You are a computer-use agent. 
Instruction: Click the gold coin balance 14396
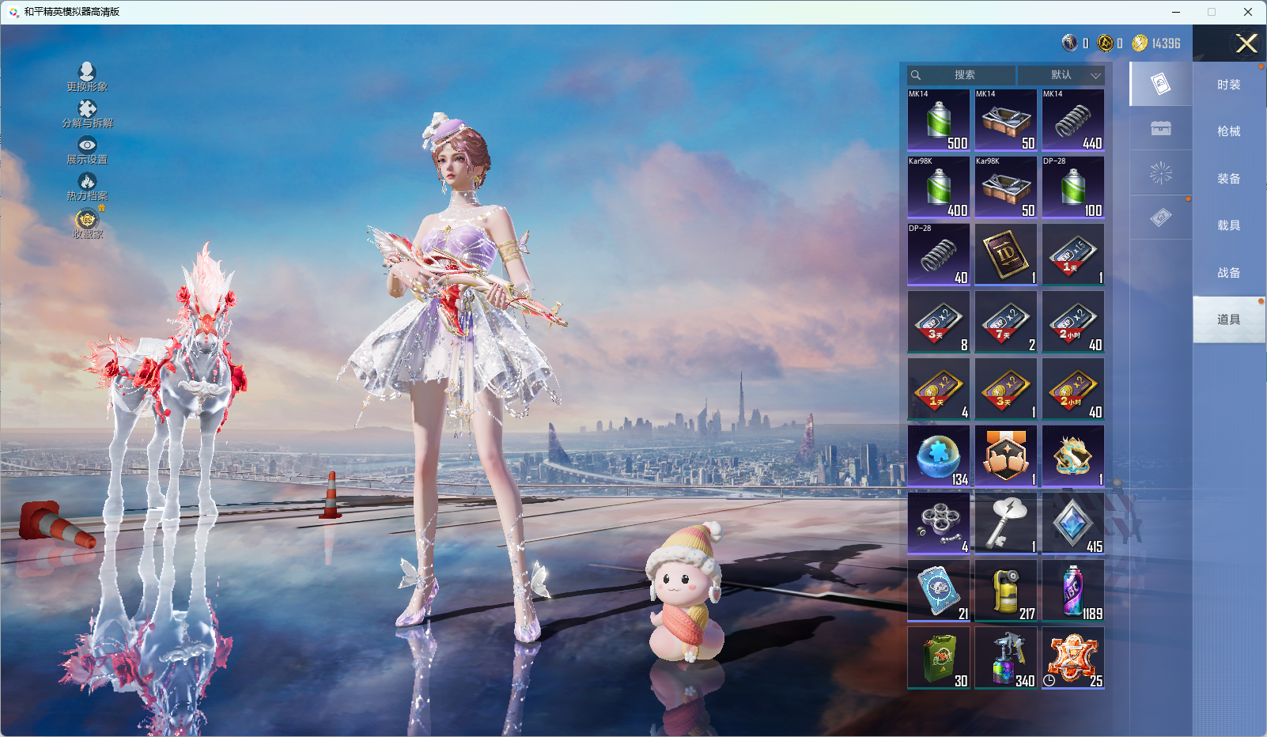[x=1156, y=43]
